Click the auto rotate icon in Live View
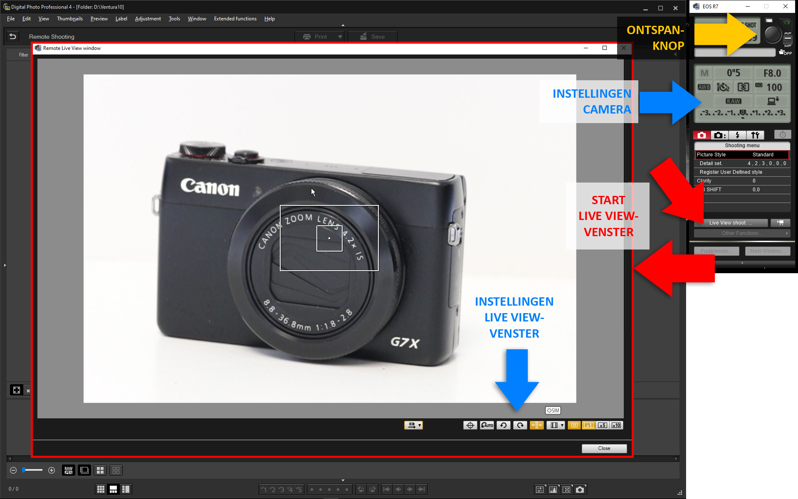The height and width of the screenshot is (499, 798). [x=487, y=425]
